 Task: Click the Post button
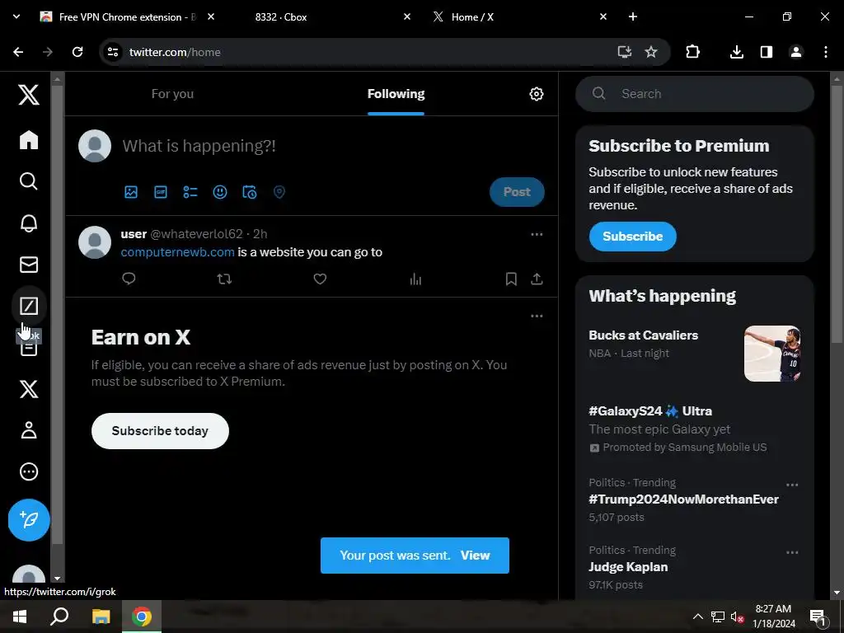[517, 192]
